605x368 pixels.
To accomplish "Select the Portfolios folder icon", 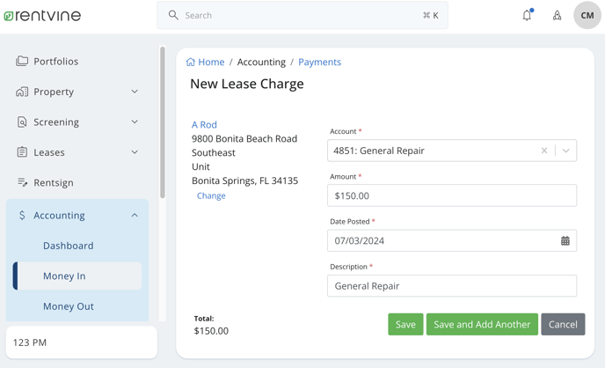I will pyautogui.click(x=22, y=61).
